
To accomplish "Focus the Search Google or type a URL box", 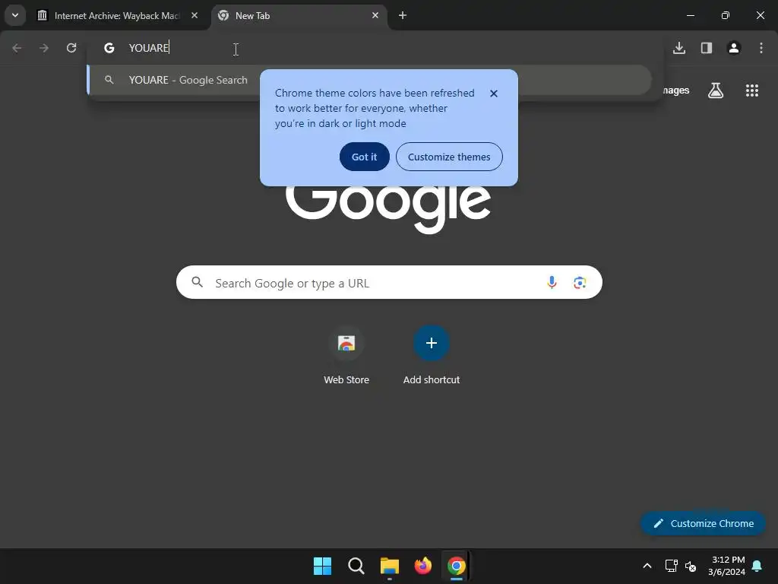I will (x=389, y=283).
